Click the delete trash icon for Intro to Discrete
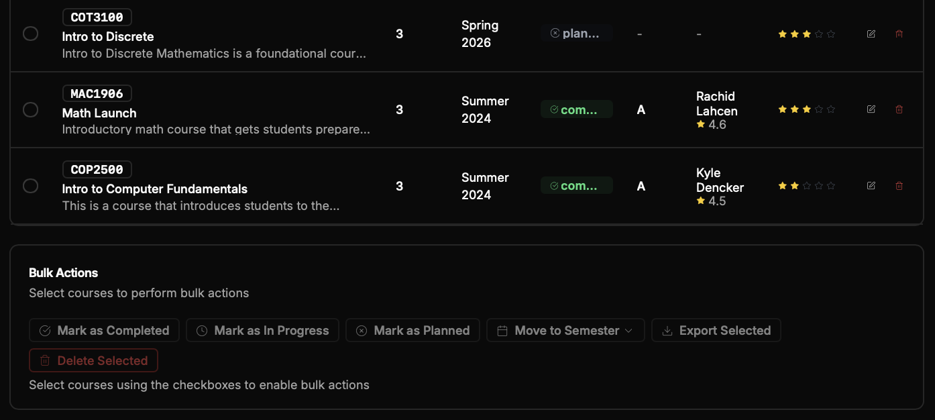Image resolution: width=935 pixels, height=420 pixels. pos(899,34)
